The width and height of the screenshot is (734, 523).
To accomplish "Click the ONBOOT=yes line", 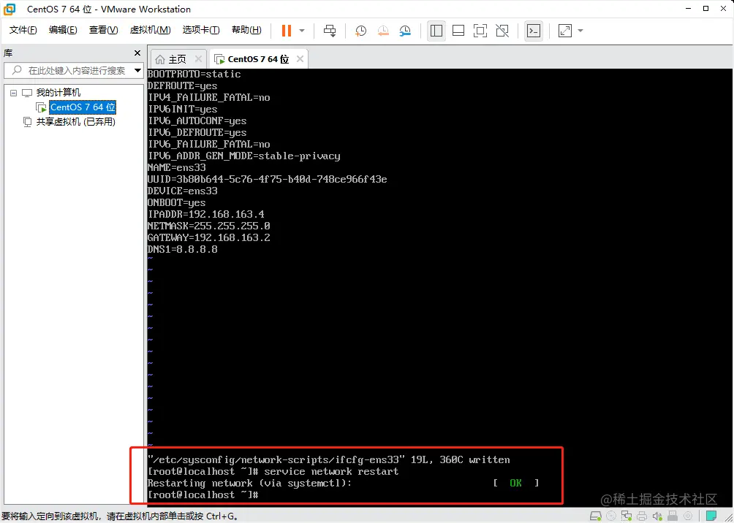I will (176, 202).
